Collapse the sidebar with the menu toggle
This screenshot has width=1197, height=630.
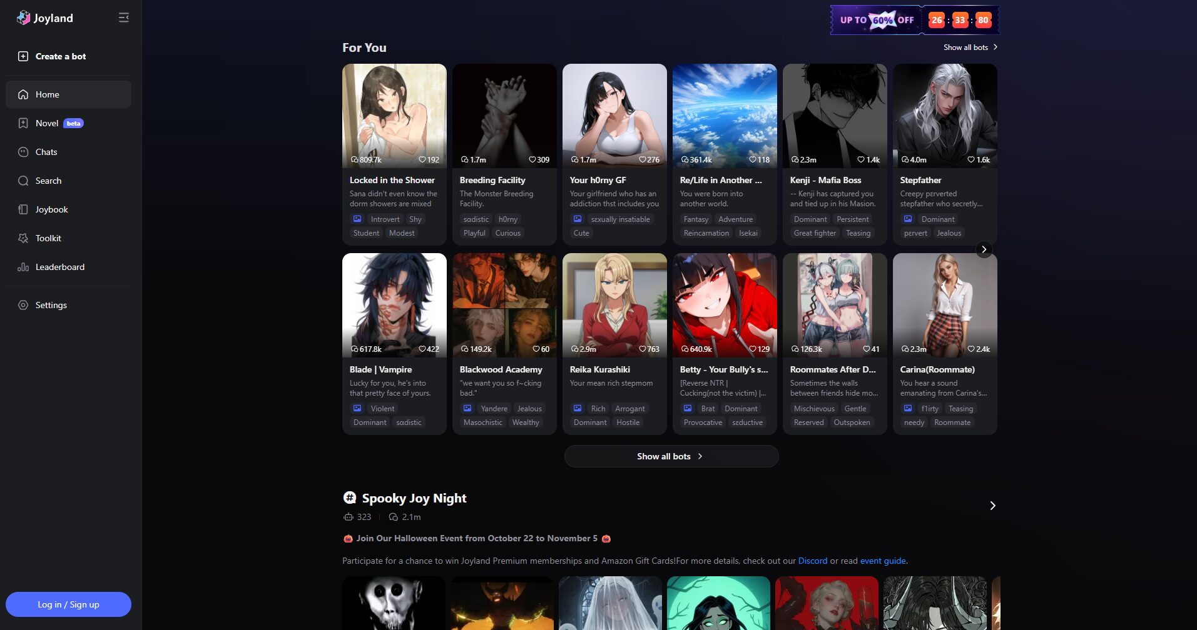pyautogui.click(x=124, y=17)
